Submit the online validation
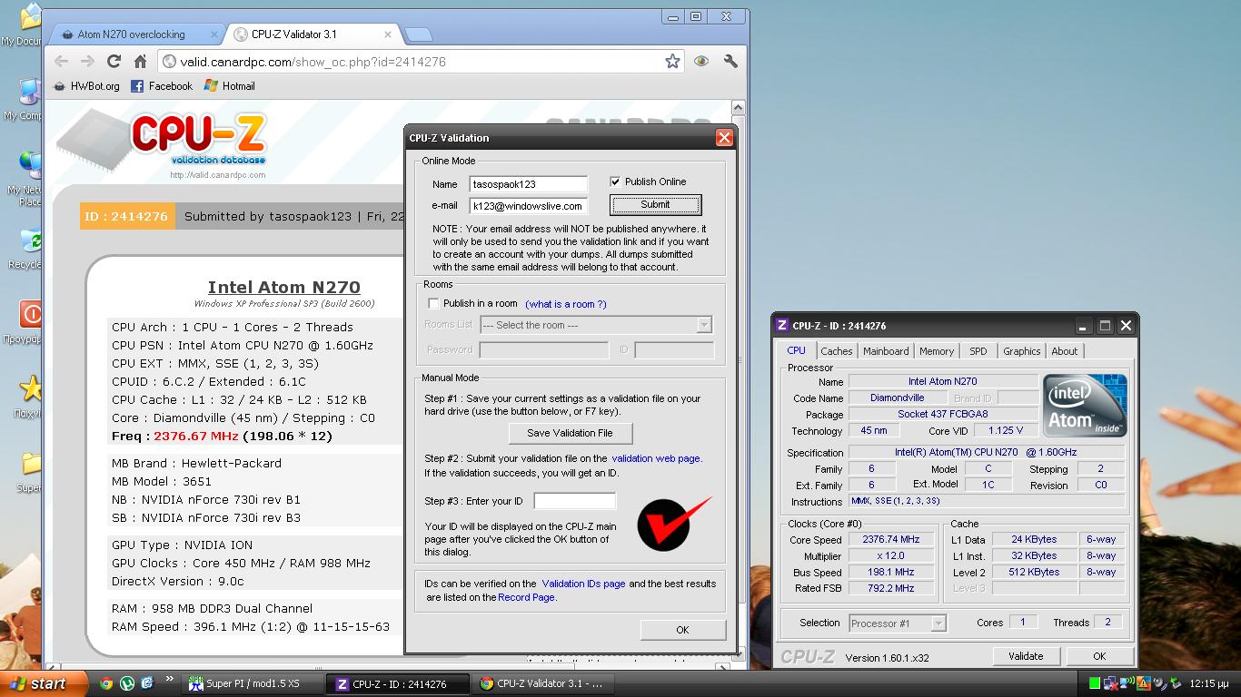Screen dimensions: 1241x697 (x=655, y=205)
